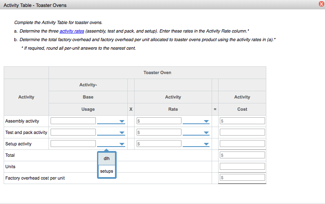Click the 'Factory overhead cost per unit' label
Viewport: 325px width, 204px height.
click(35, 178)
